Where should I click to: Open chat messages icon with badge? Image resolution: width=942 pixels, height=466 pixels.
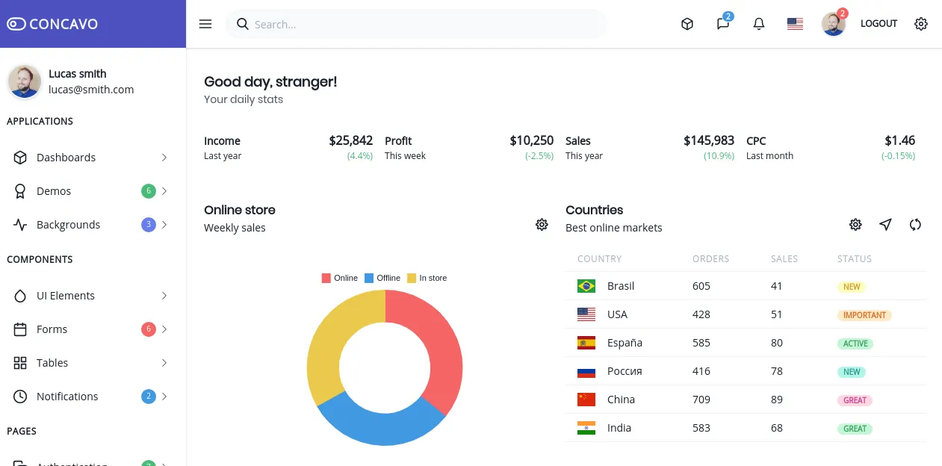(x=722, y=24)
